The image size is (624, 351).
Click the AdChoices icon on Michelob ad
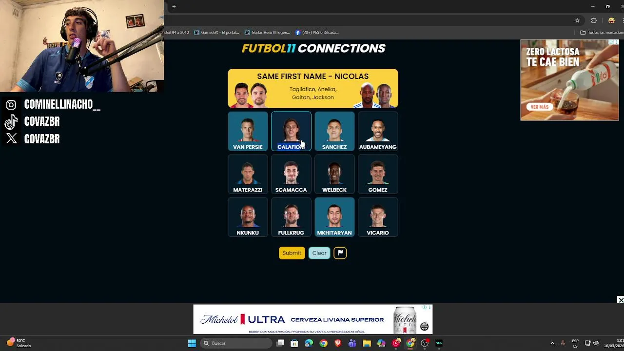[425, 308]
